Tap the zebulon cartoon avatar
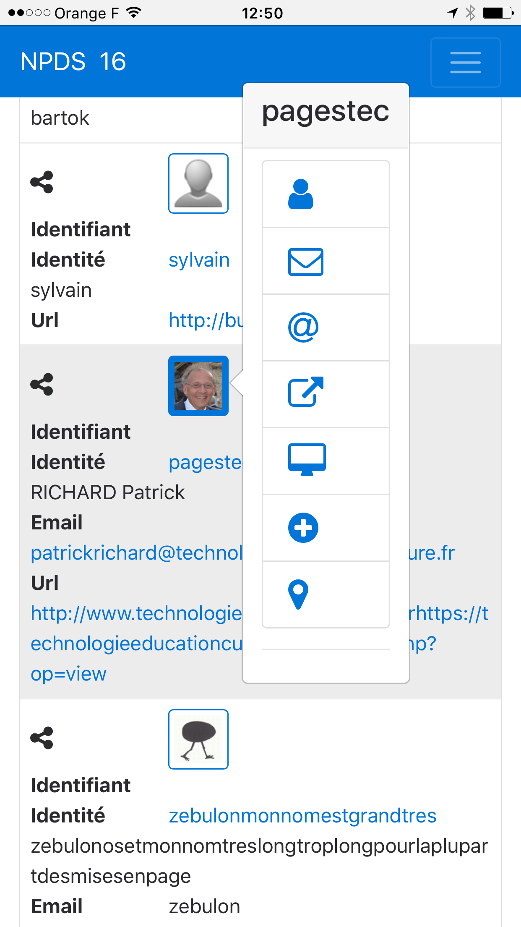 [198, 739]
